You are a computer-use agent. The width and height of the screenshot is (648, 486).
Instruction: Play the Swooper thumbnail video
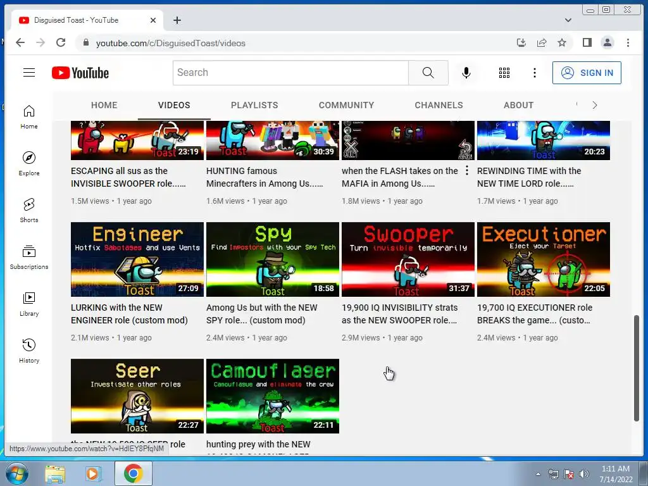pos(408,259)
